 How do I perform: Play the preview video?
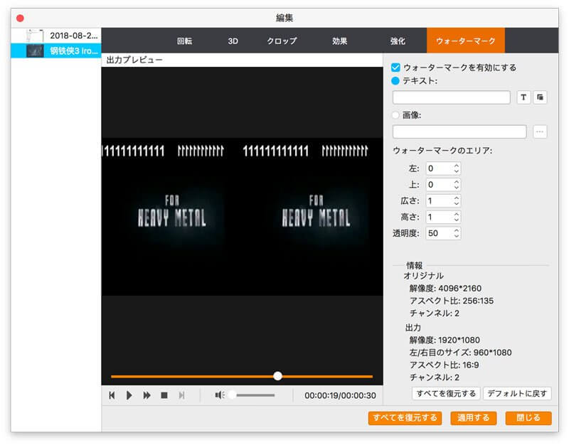click(x=129, y=395)
